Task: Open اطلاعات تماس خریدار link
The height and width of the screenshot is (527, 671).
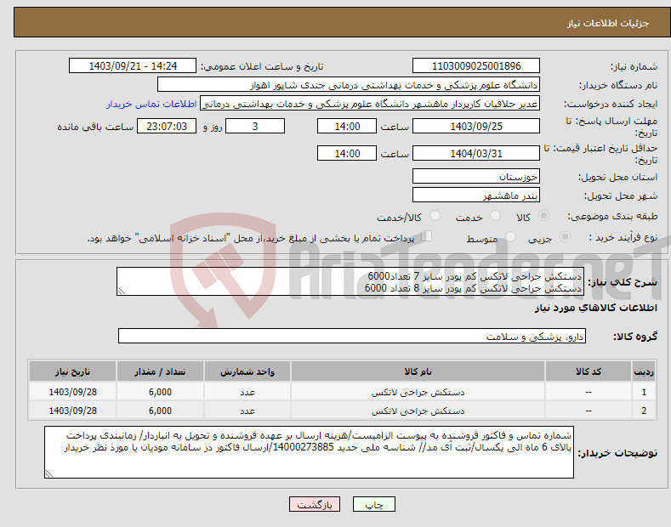Action: click(x=151, y=104)
